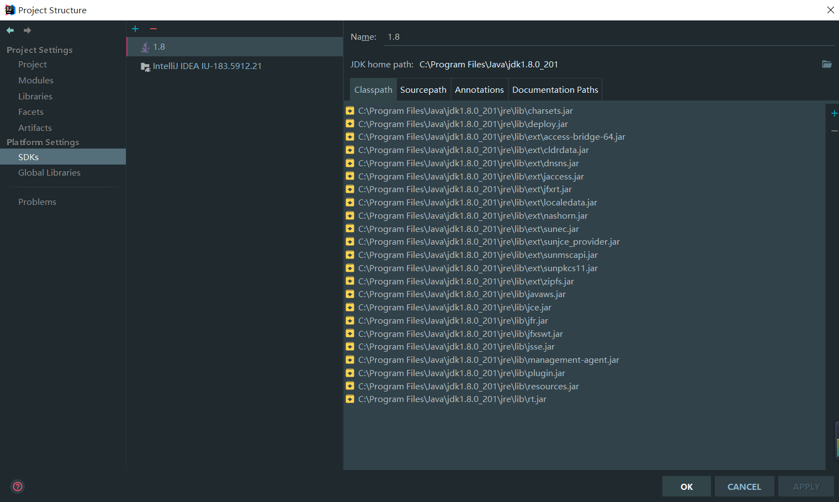Open Artifacts settings section
This screenshot has width=839, height=502.
coord(35,128)
